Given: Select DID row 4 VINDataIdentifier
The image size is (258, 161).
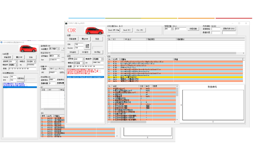Looking at the screenshot, I should tap(175, 68).
